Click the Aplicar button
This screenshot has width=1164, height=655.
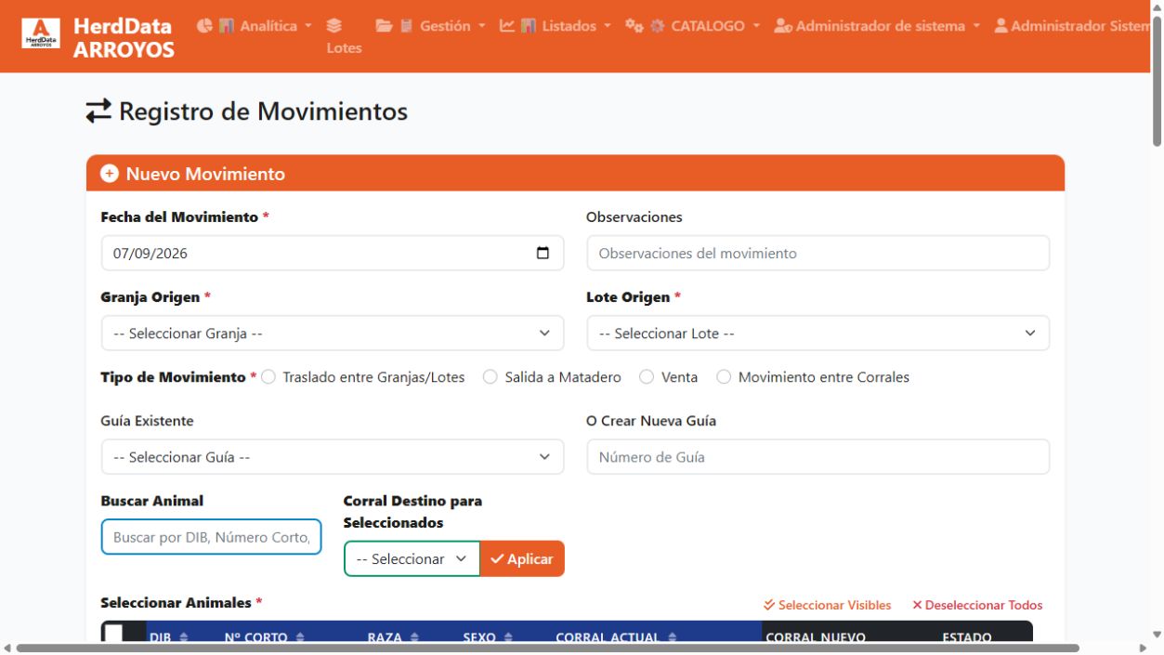522,558
